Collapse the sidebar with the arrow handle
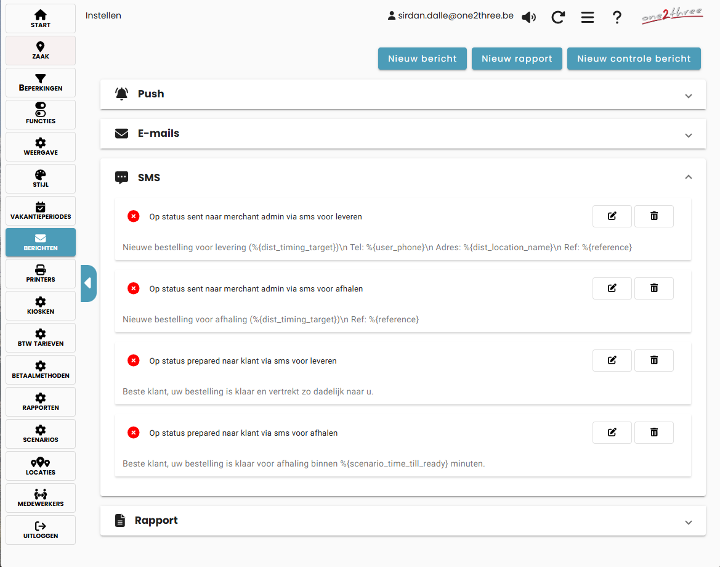Viewport: 720px width, 567px height. 88,283
